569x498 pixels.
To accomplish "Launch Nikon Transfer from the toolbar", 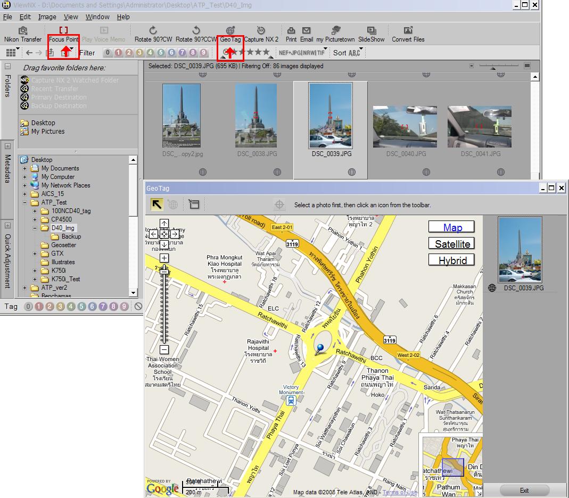I will point(22,35).
